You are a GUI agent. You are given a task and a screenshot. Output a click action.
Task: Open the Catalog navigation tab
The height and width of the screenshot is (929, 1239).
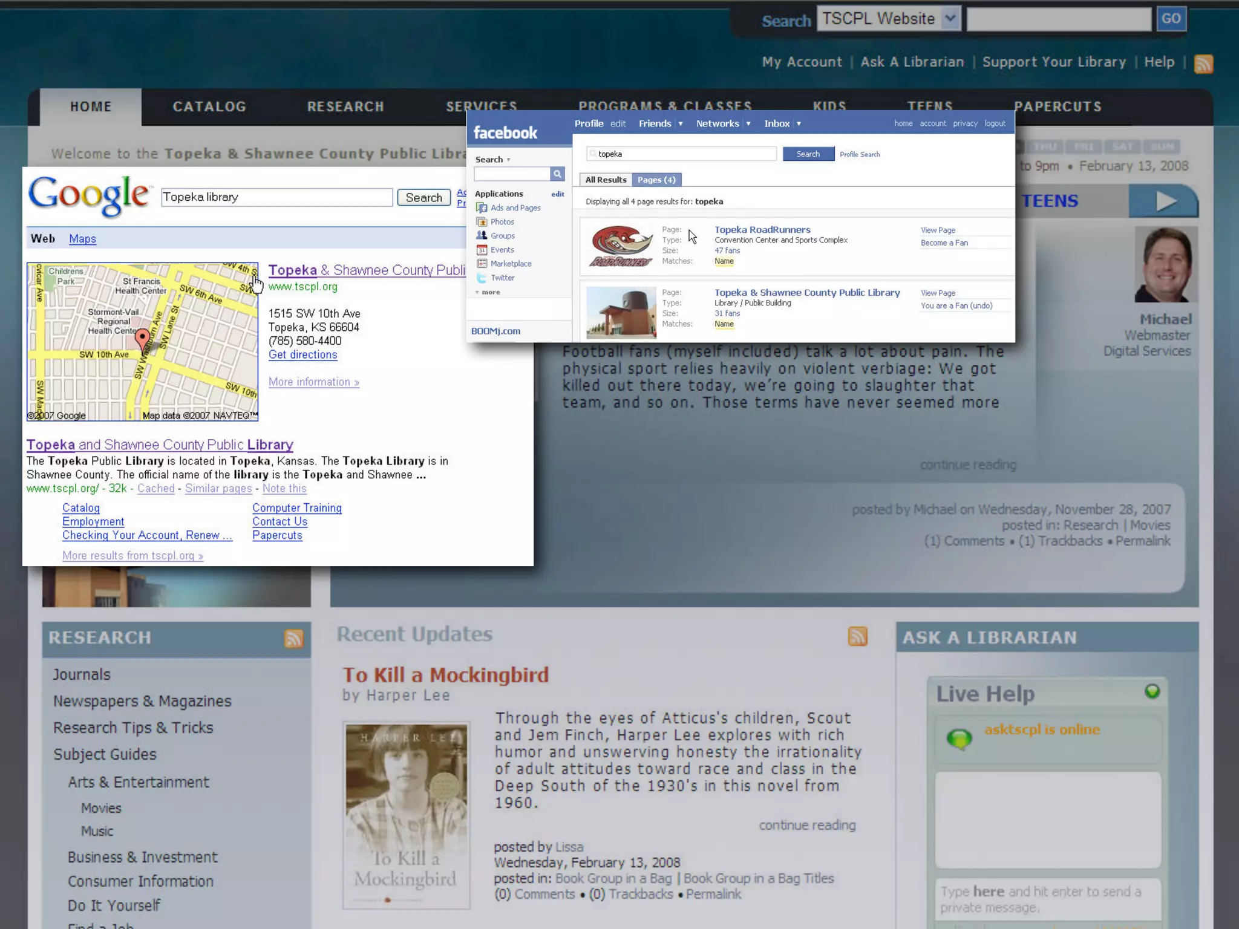click(x=209, y=107)
